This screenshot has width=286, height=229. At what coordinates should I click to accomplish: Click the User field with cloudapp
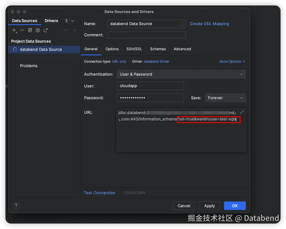tap(150, 86)
